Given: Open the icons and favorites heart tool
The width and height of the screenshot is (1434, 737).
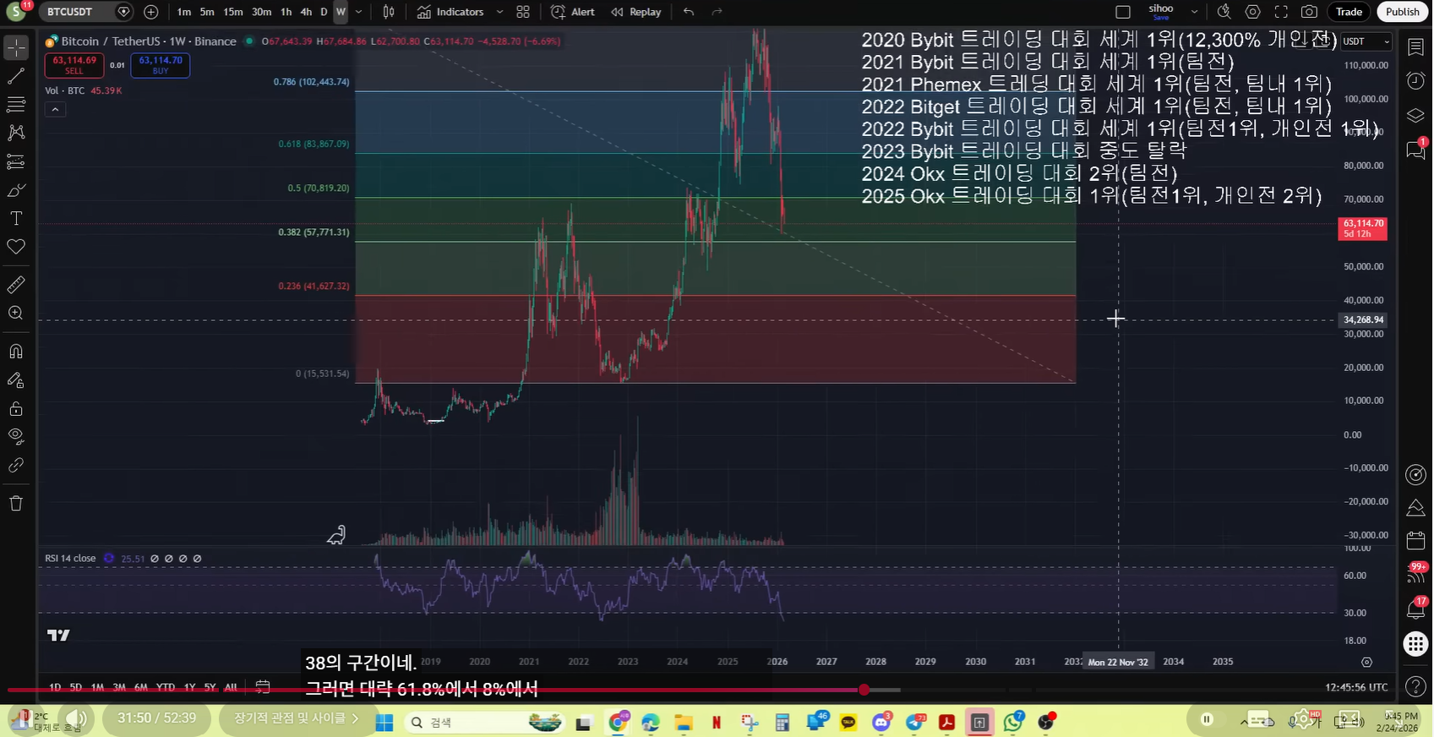Looking at the screenshot, I should coord(16,247).
